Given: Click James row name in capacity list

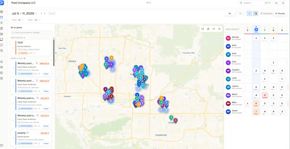Looking at the screenshot, I should tap(235, 86).
